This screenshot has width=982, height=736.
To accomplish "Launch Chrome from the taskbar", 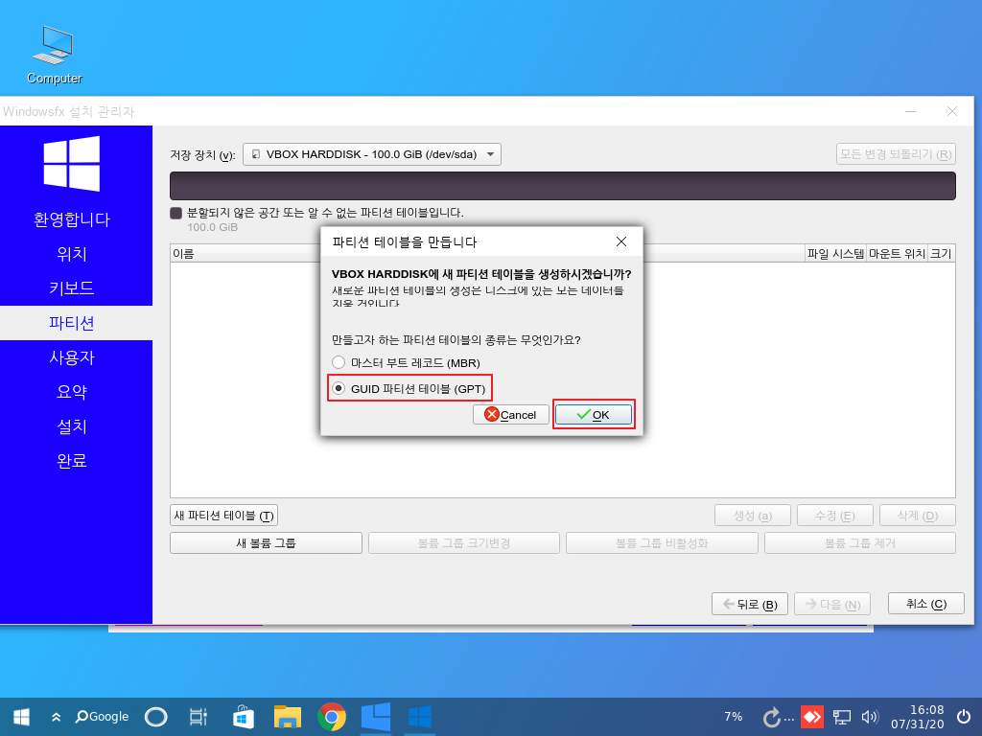I will coord(331,717).
